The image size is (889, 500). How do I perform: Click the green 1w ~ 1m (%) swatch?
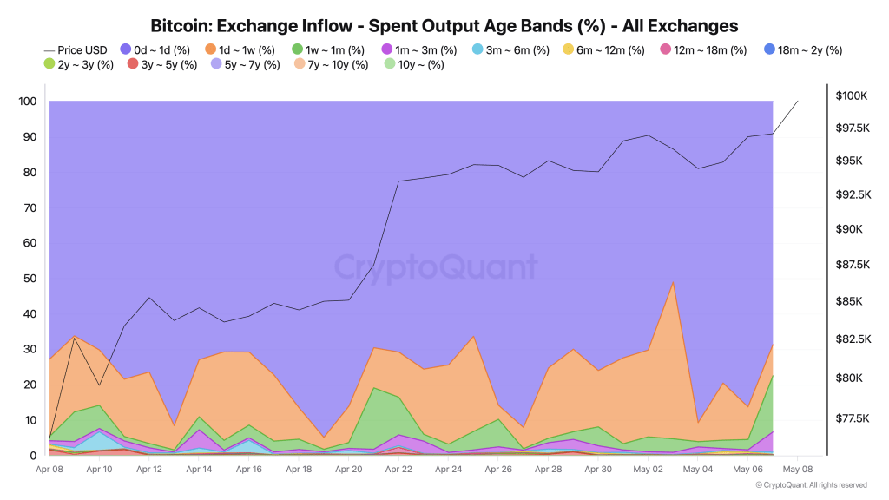[298, 49]
